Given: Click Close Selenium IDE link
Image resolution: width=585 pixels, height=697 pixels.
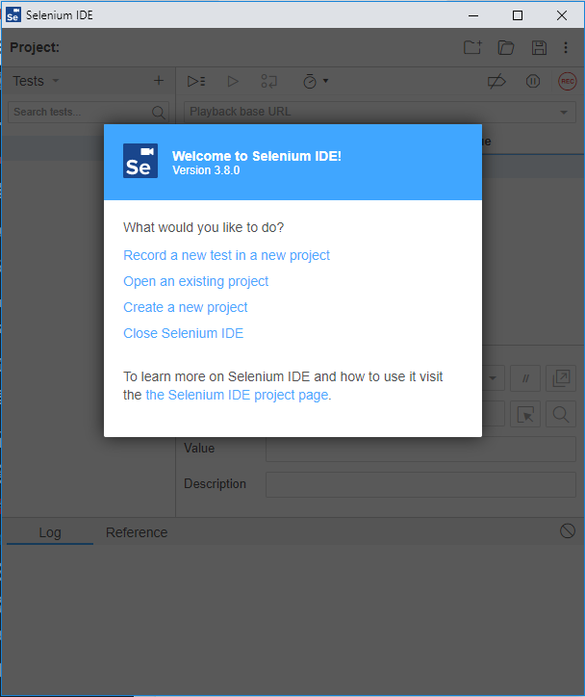Looking at the screenshot, I should 184,333.
